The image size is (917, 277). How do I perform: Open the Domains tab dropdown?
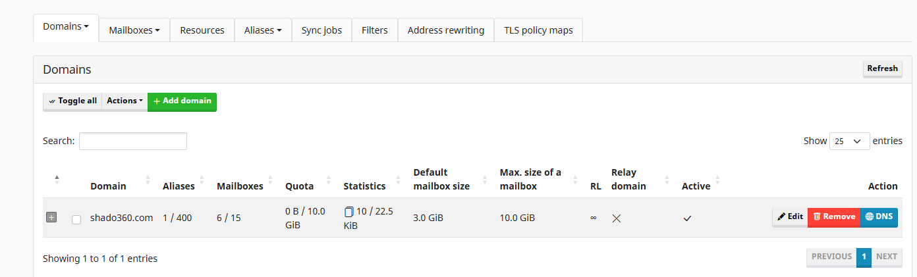coord(66,27)
